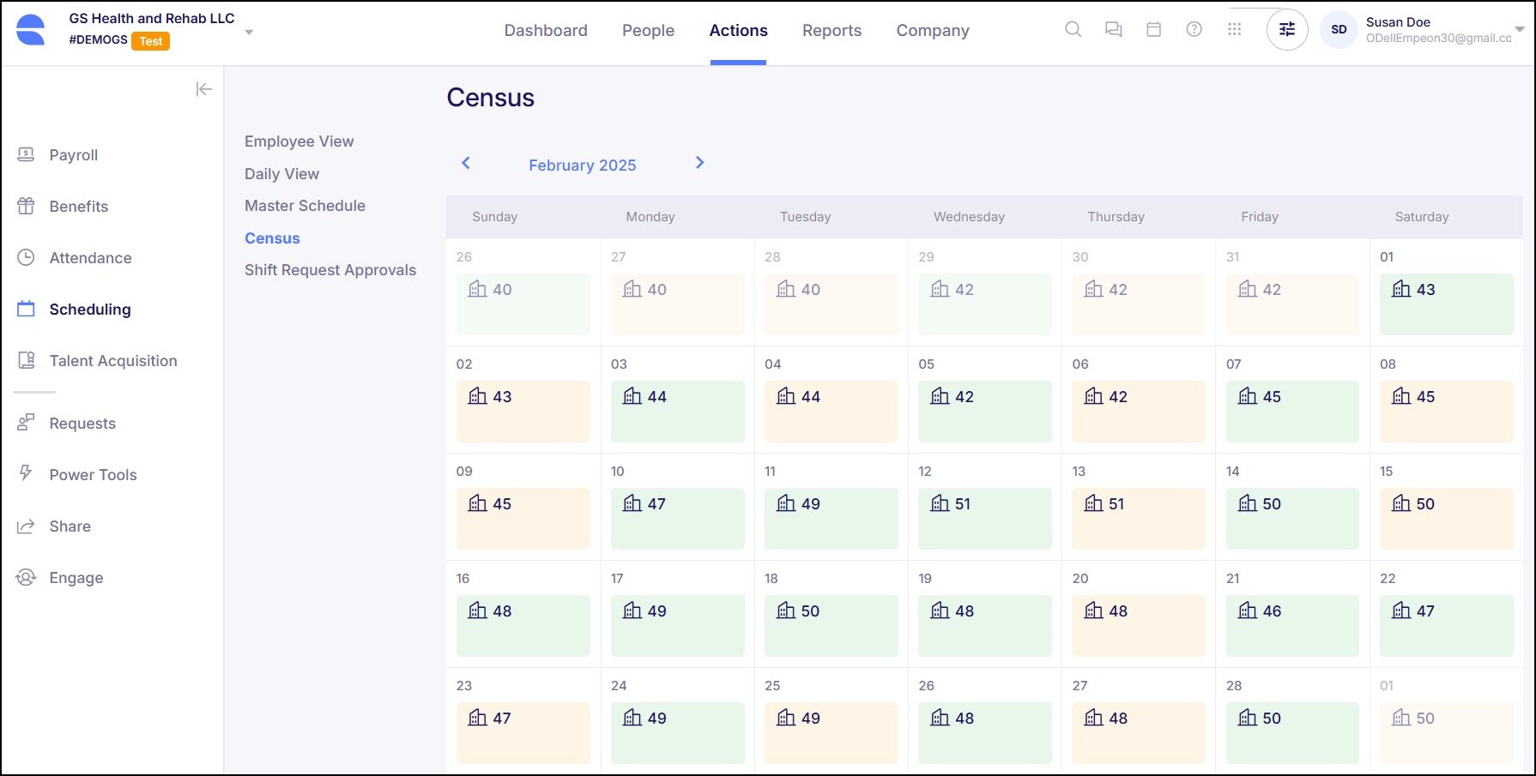Click the calendar icon in the header
The width and height of the screenshot is (1536, 776).
click(x=1153, y=28)
